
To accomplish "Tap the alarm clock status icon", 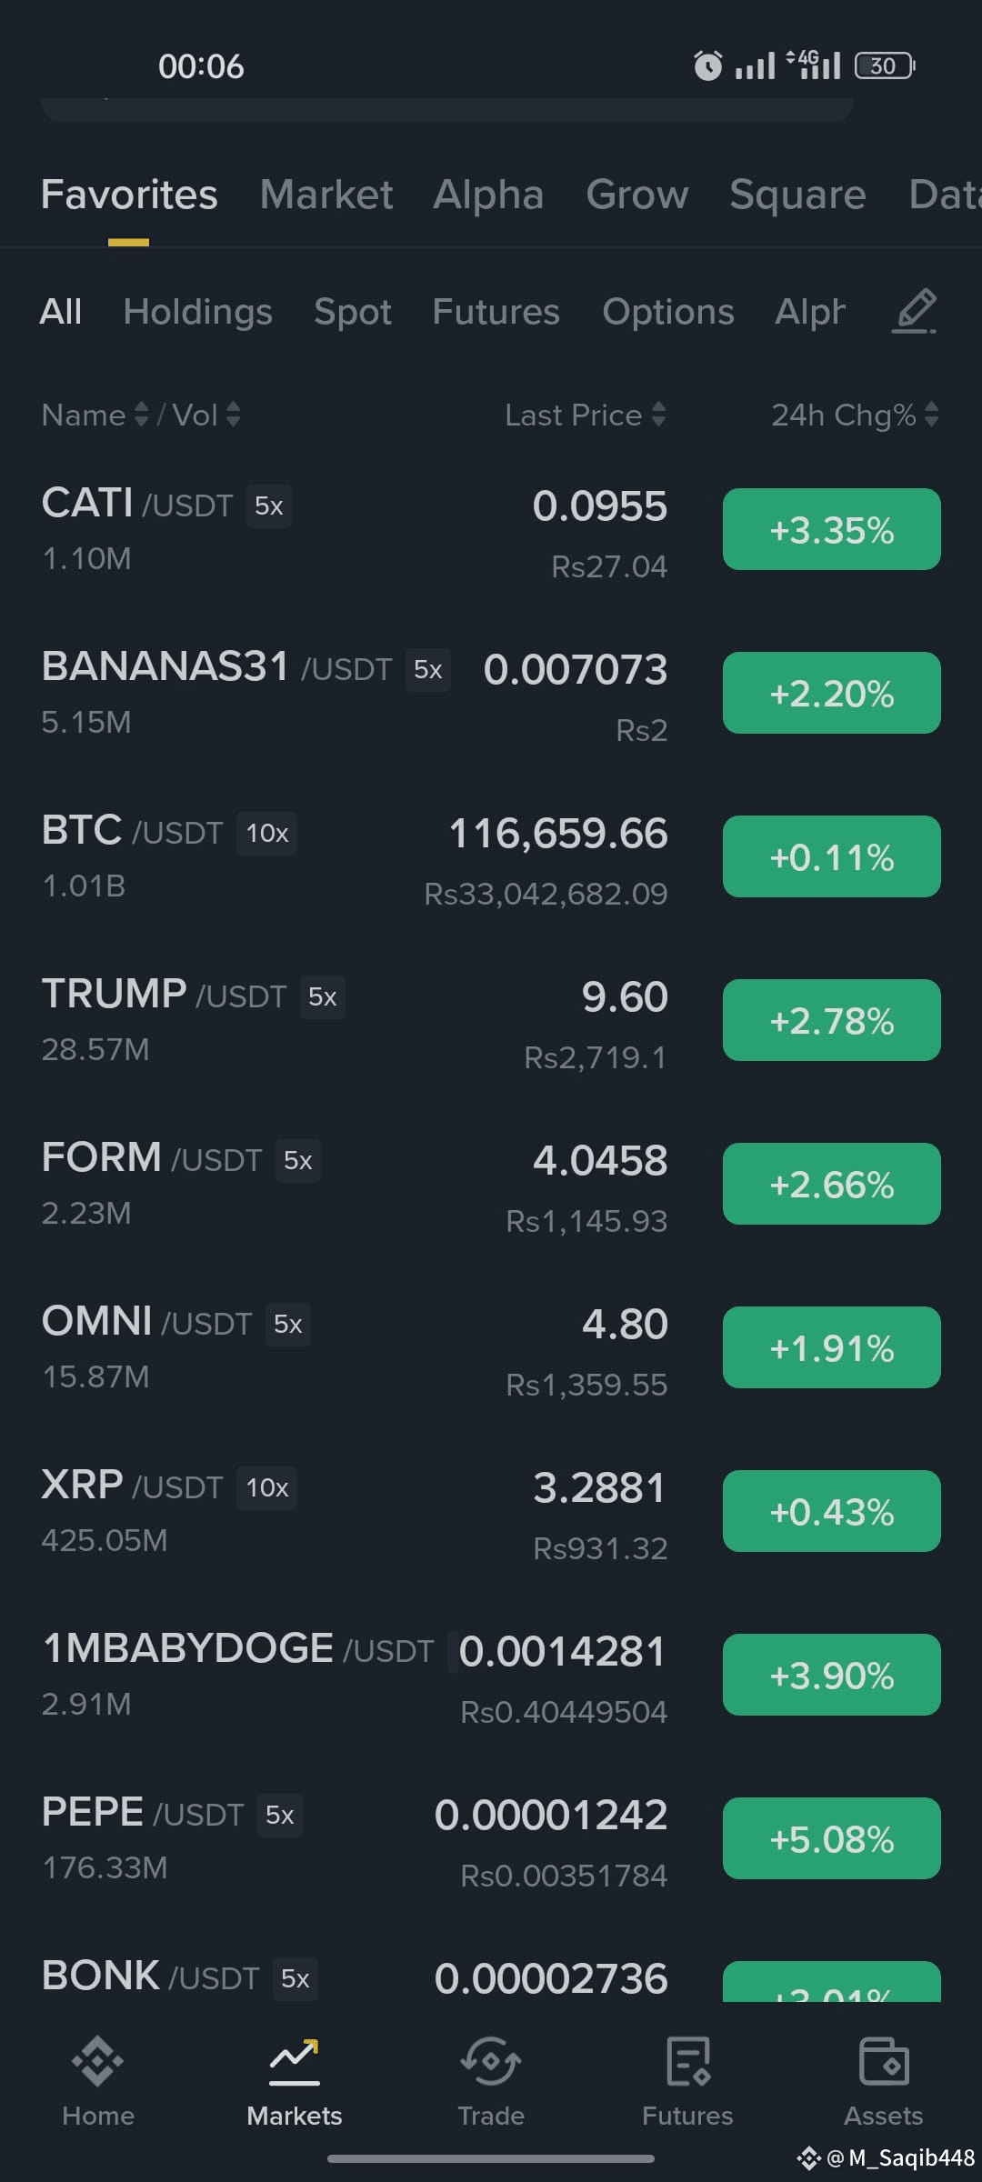I will pyautogui.click(x=707, y=65).
